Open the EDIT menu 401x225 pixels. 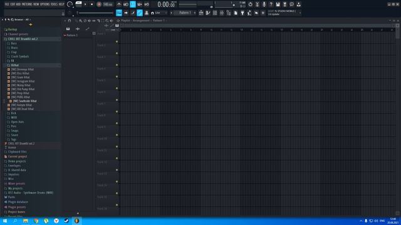[x=13, y=4]
